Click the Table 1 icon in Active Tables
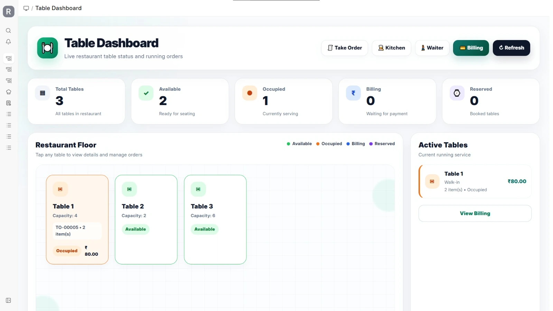The height and width of the screenshot is (311, 553). (432, 181)
